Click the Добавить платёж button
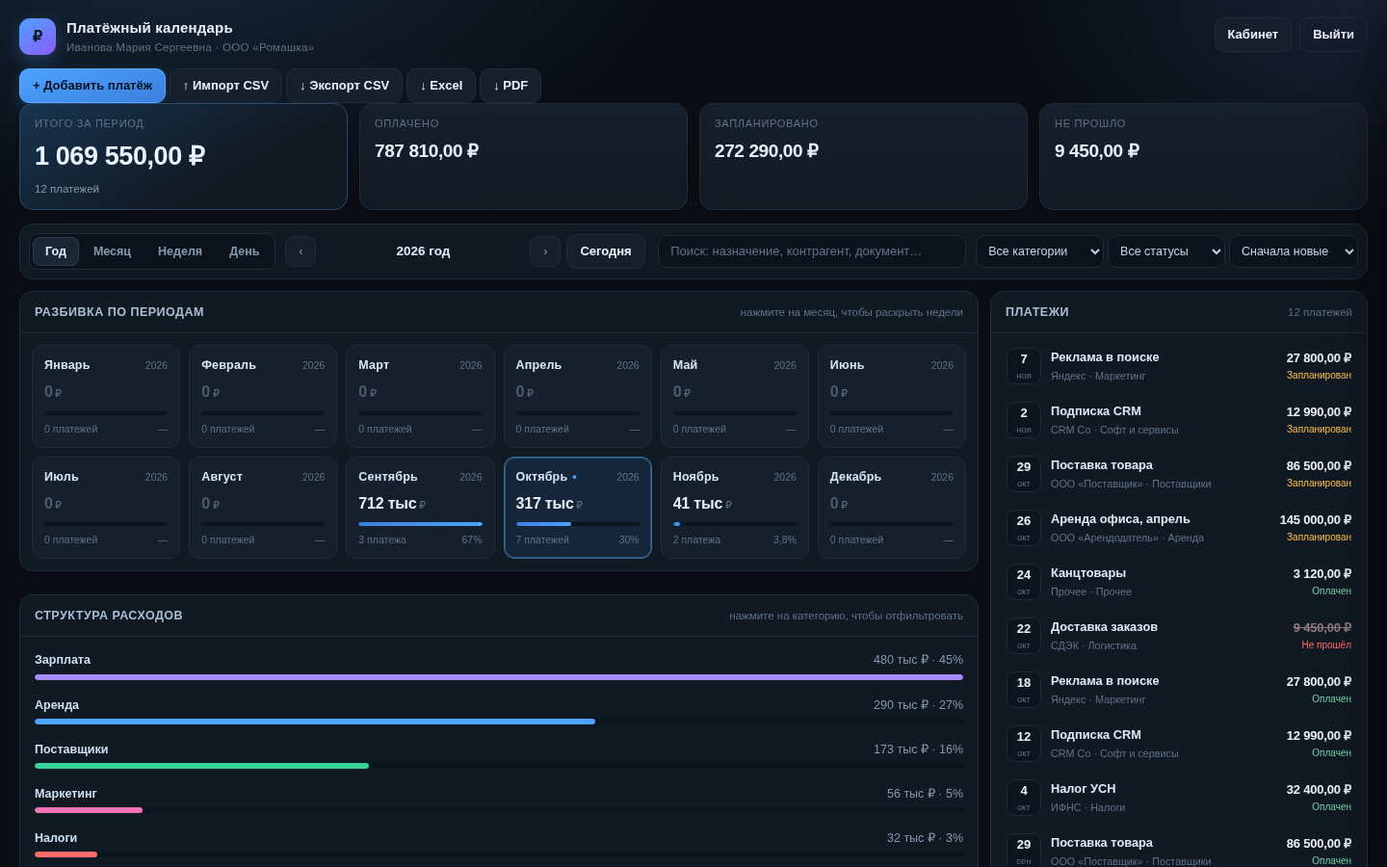The height and width of the screenshot is (867, 1387). coord(92,86)
